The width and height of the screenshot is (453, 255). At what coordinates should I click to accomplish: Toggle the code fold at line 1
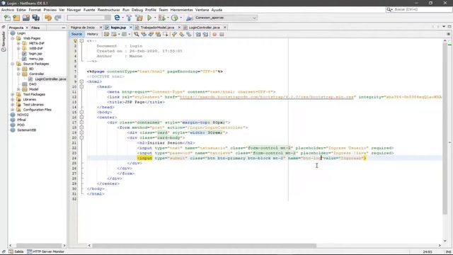click(82, 41)
